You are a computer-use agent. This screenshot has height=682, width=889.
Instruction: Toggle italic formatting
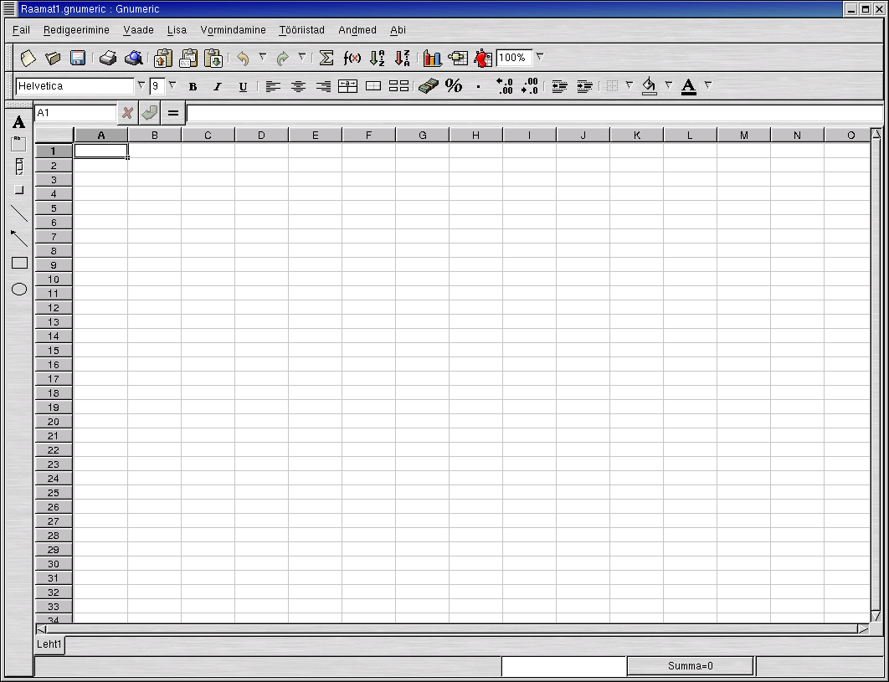pos(218,86)
